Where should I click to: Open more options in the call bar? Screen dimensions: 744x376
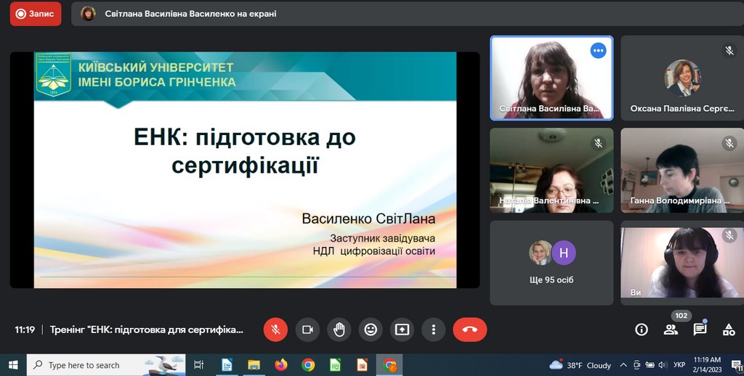tap(434, 330)
